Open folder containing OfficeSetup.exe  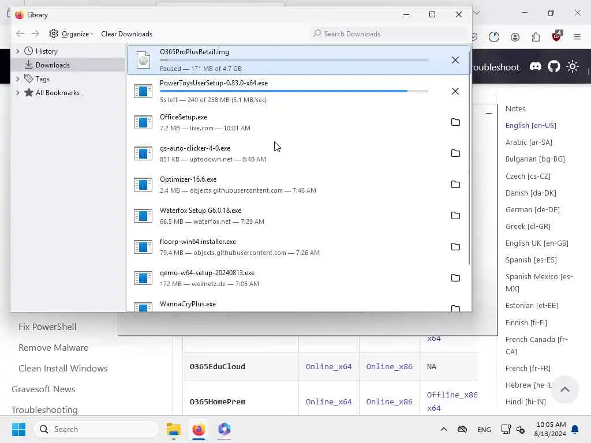[x=455, y=122]
